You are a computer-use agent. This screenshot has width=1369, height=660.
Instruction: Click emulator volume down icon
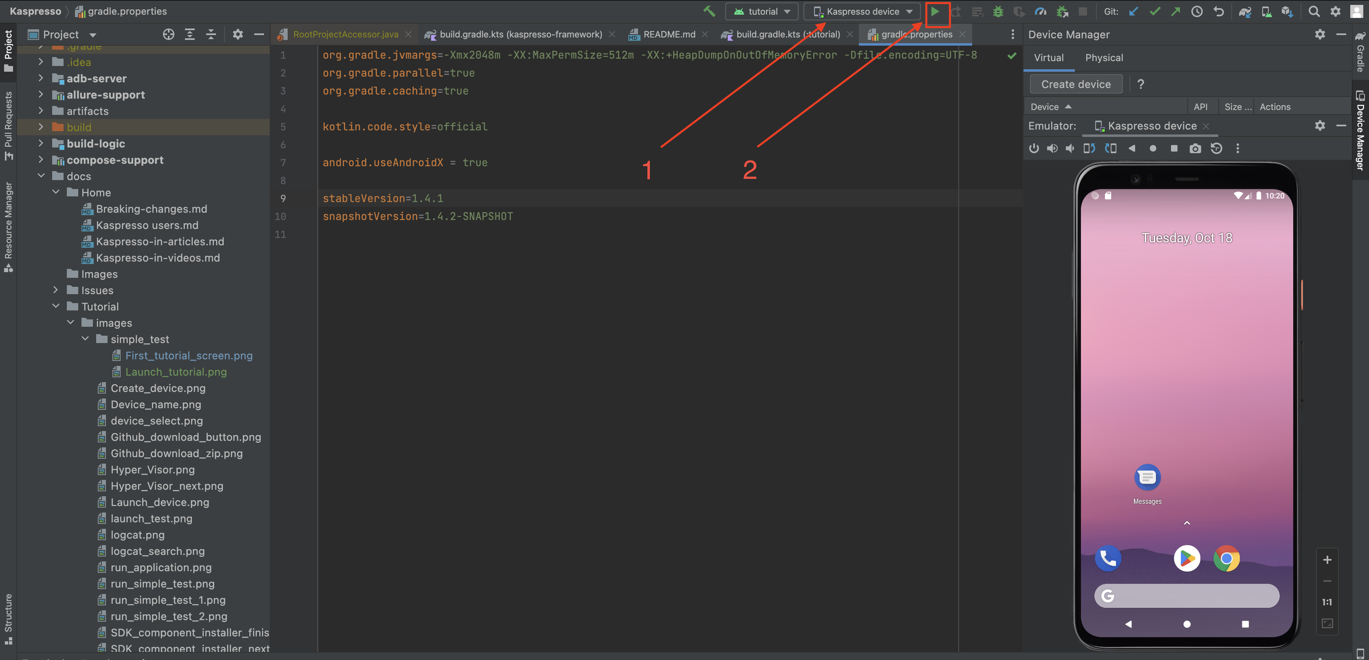tap(1070, 148)
